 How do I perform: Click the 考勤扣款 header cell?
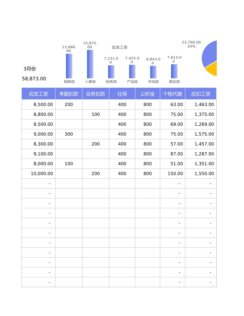(x=69, y=94)
